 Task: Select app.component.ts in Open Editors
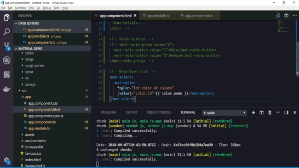[x=52, y=42]
